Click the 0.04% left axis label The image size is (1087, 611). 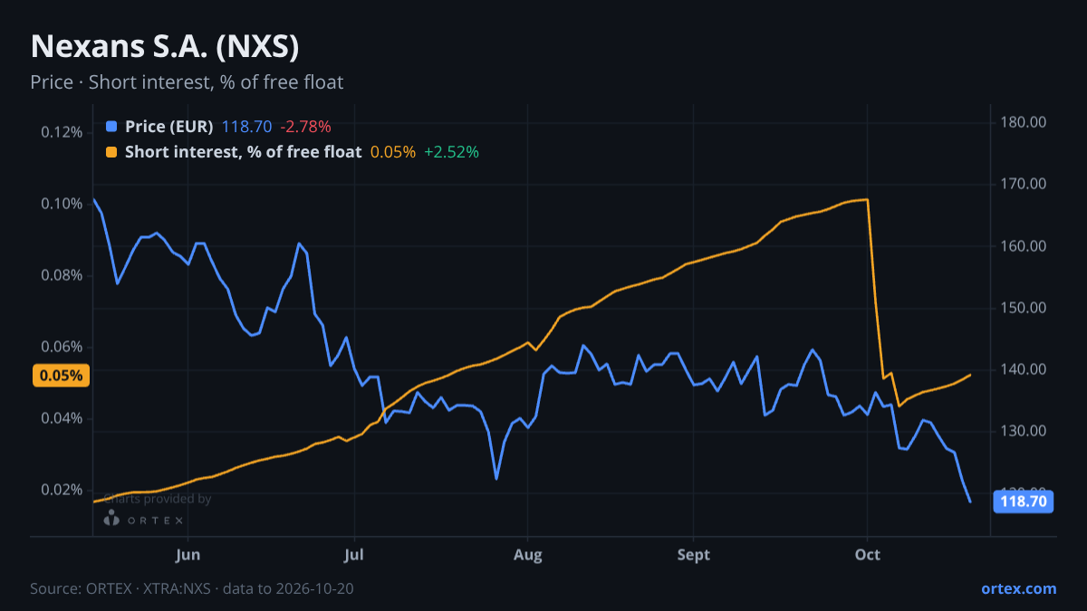click(62, 418)
